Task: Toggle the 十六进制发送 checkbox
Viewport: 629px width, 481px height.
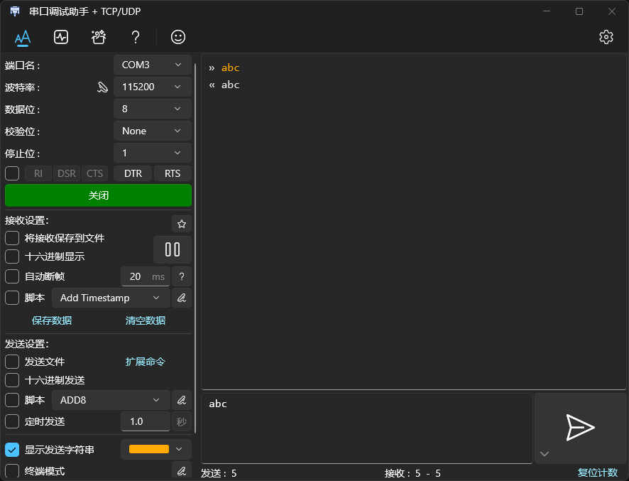Action: tap(12, 380)
